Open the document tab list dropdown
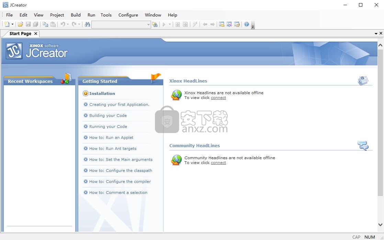 click(x=376, y=34)
